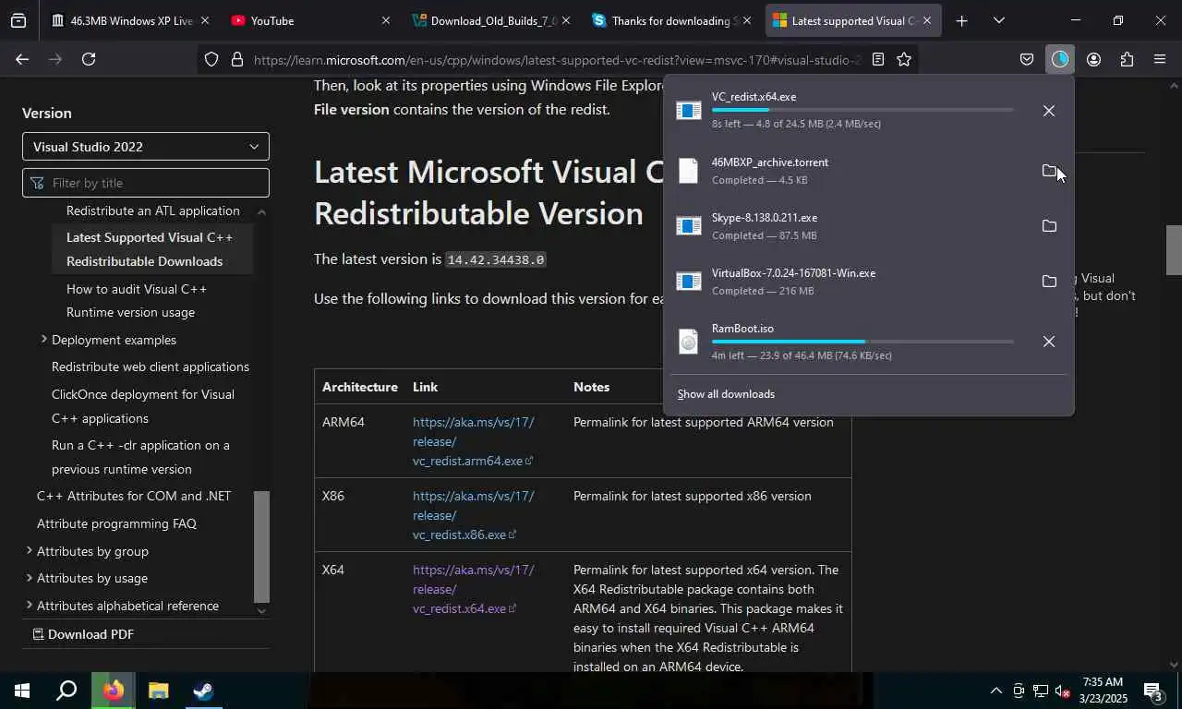Open the Visual Studio 2022 version dropdown

[146, 147]
